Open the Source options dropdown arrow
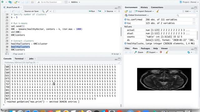The image size is (200, 112). click(115, 11)
